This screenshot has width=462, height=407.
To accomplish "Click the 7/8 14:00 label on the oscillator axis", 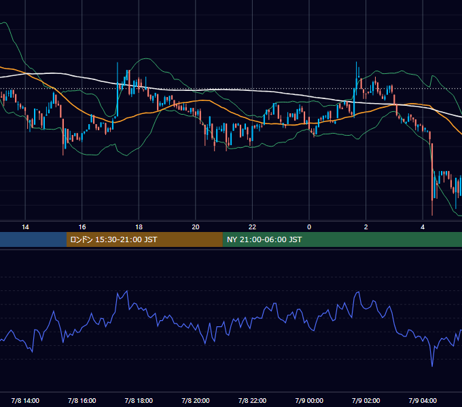I will click(25, 400).
